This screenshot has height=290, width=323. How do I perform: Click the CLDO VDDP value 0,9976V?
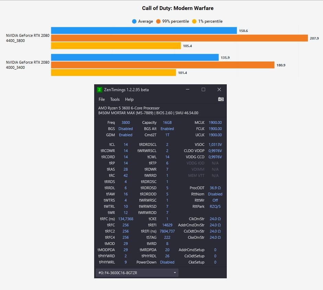click(x=215, y=151)
